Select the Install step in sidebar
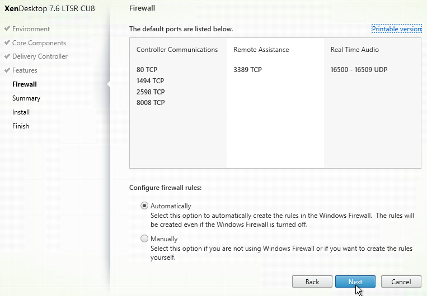 (x=21, y=112)
